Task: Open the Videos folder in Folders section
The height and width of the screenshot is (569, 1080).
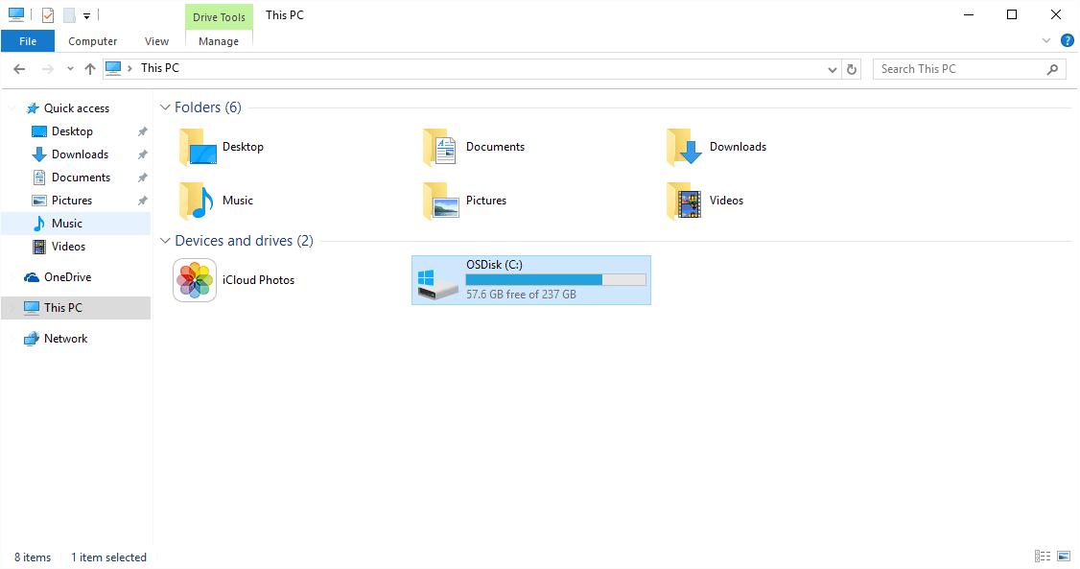Action: click(684, 201)
